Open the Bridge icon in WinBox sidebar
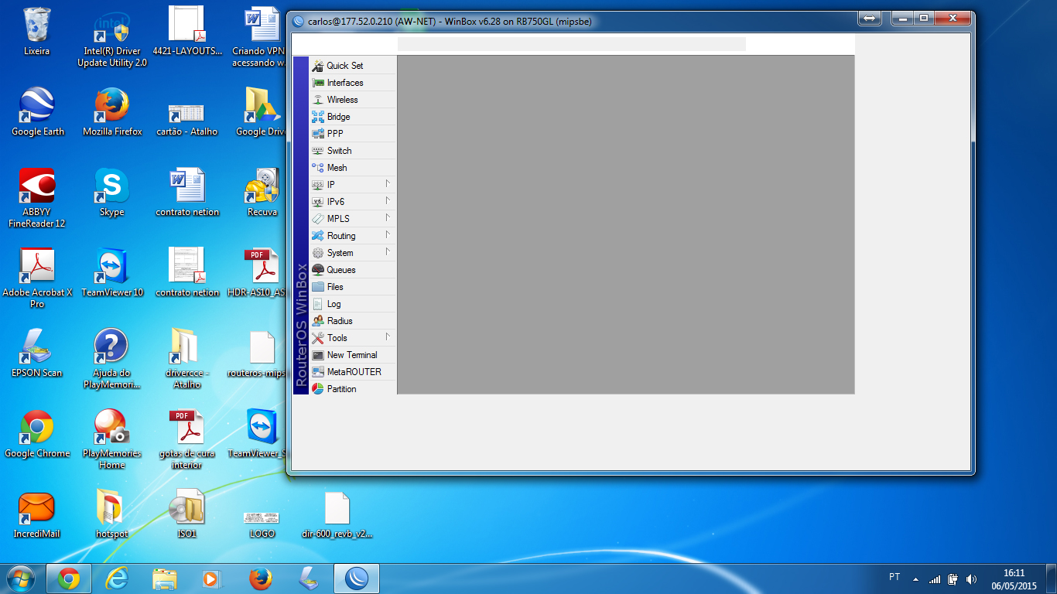The height and width of the screenshot is (594, 1057). 318,117
